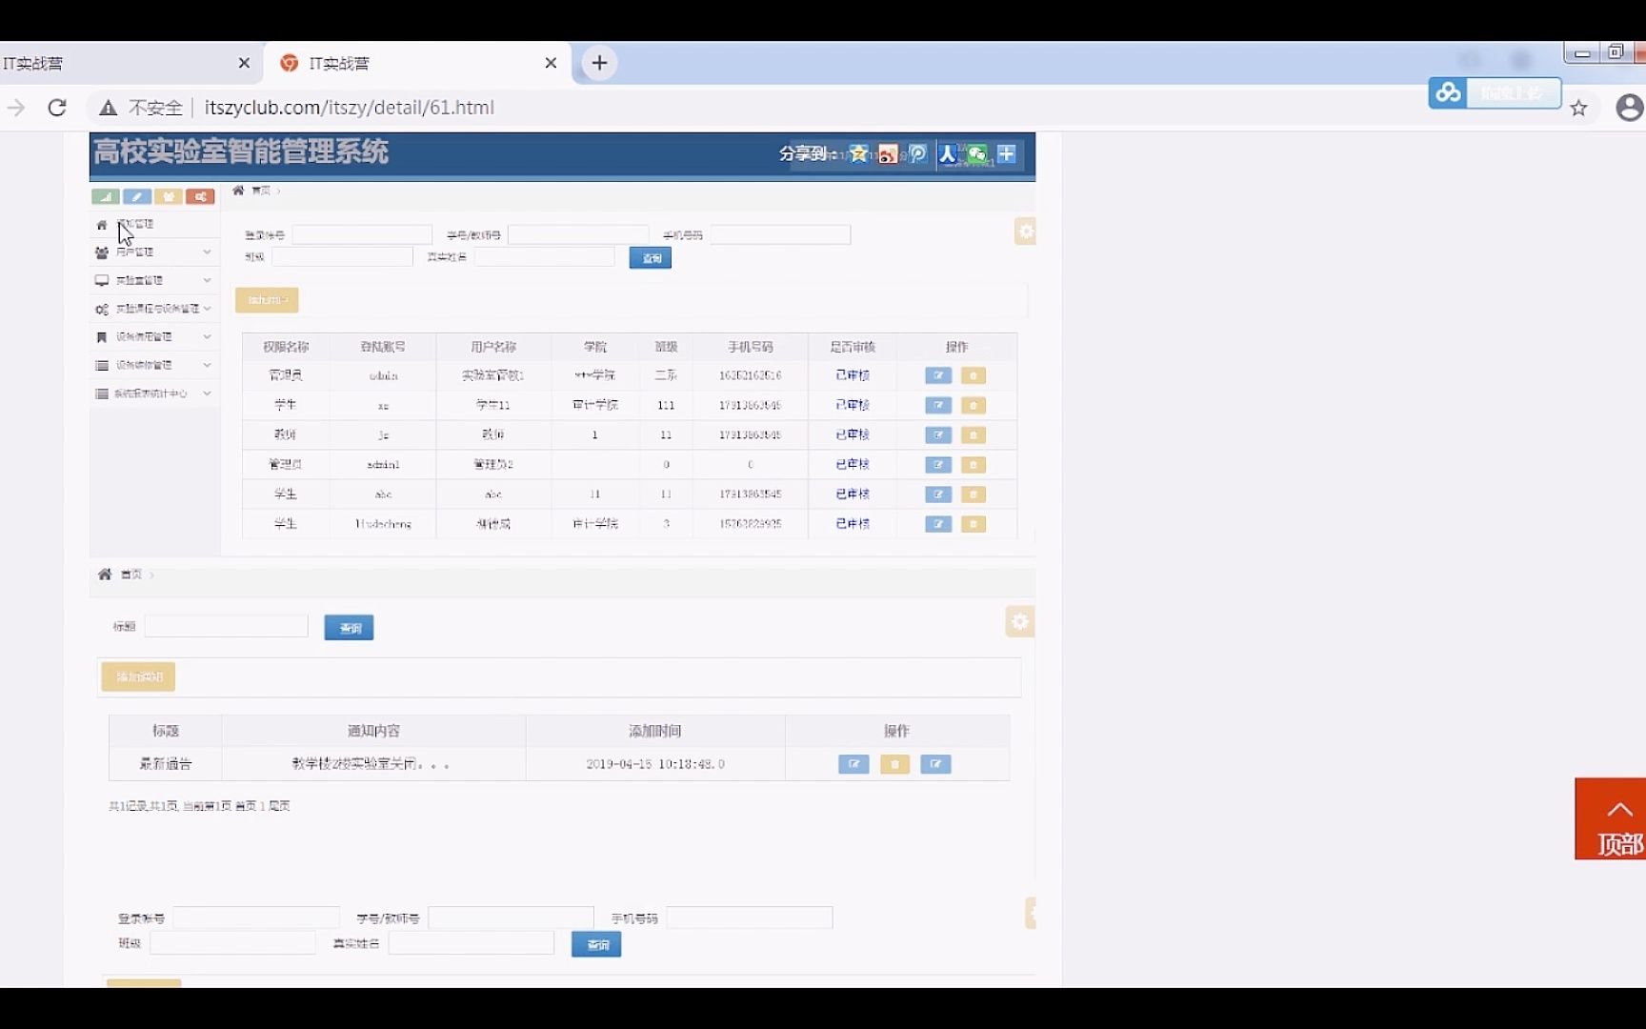Image resolution: width=1646 pixels, height=1029 pixels.
Task: Click the yellow delete icon for 最新通告 row
Action: click(894, 764)
